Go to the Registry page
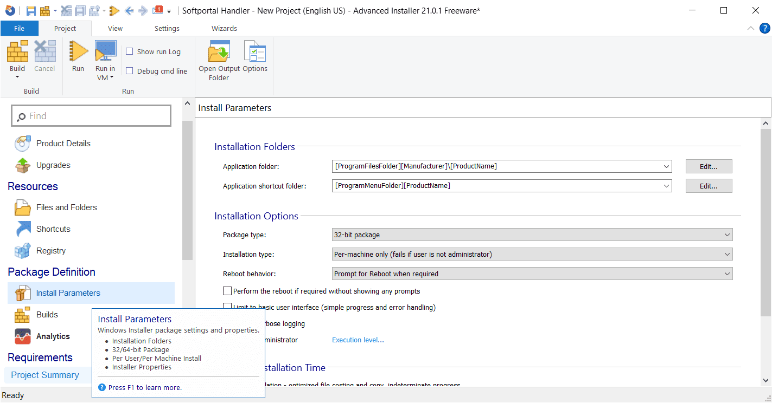The width and height of the screenshot is (772, 403). click(x=50, y=251)
